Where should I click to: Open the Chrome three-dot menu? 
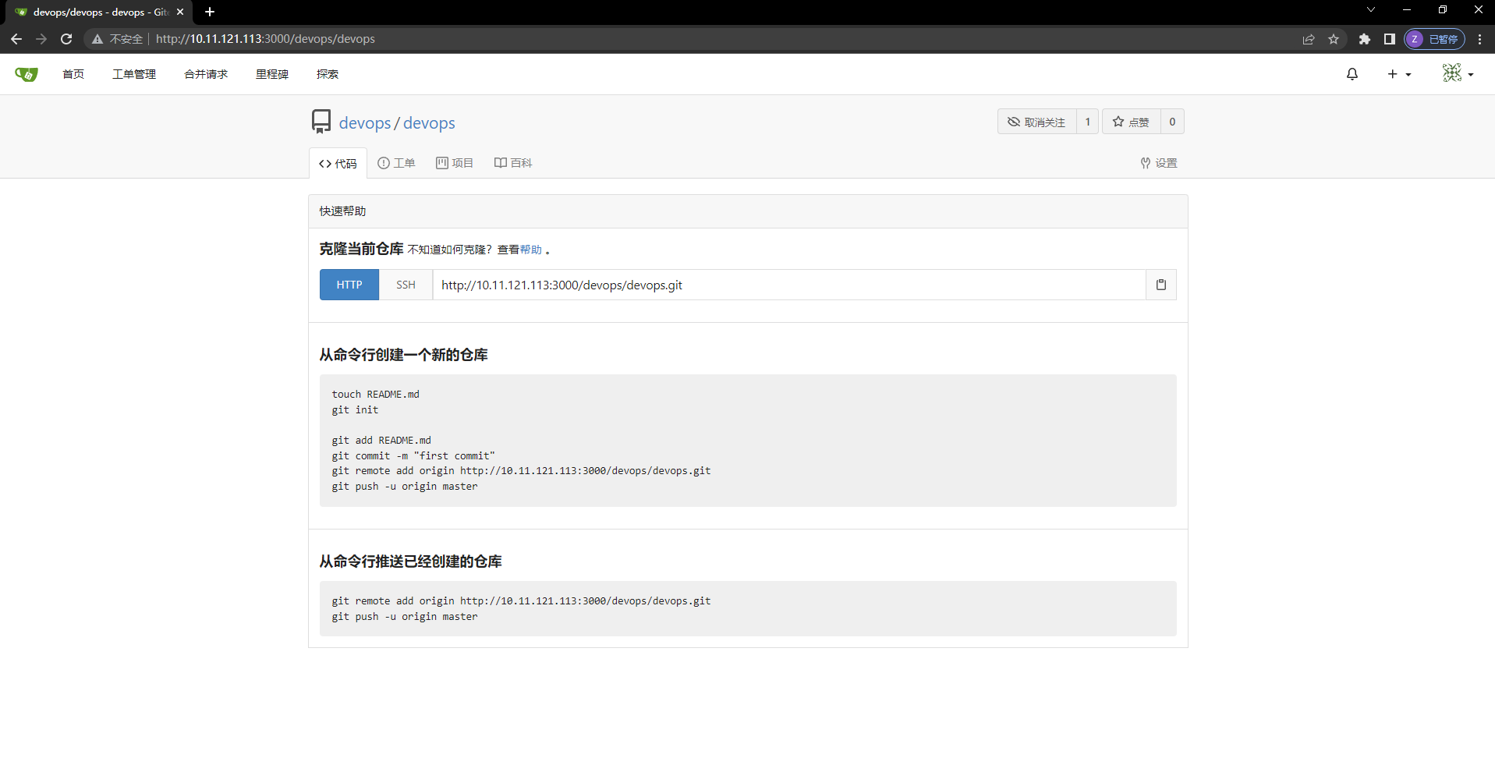pyautogui.click(x=1480, y=38)
